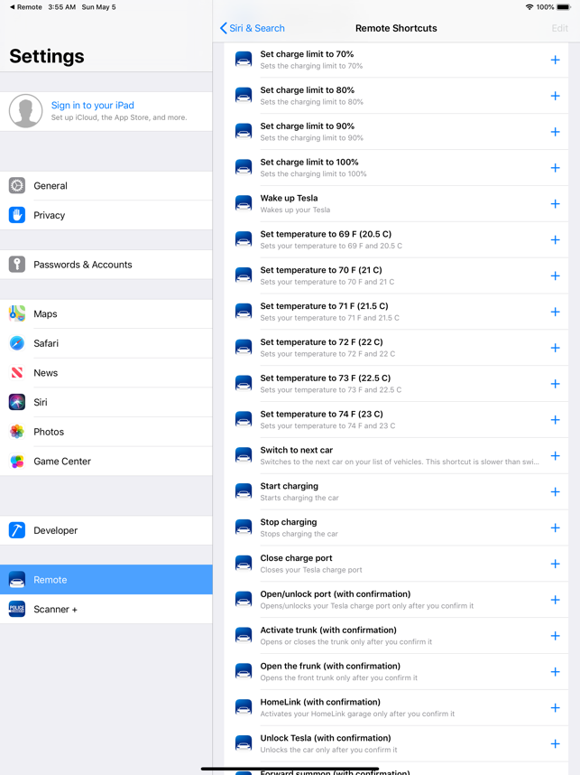Select 'Closes your Tesla charge port' description
580x775 pixels.
[x=311, y=570]
